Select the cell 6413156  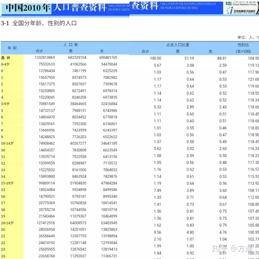(110, 156)
